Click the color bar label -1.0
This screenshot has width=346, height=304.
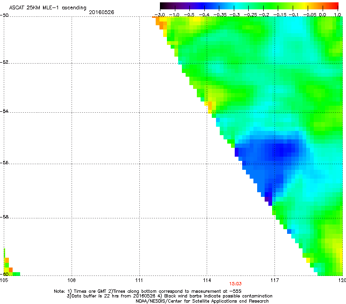click(174, 14)
